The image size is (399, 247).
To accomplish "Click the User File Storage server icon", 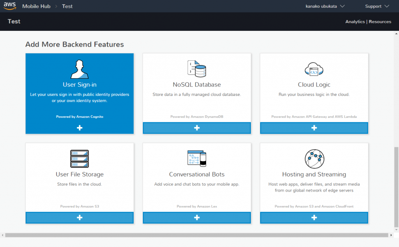I will tap(79, 159).
